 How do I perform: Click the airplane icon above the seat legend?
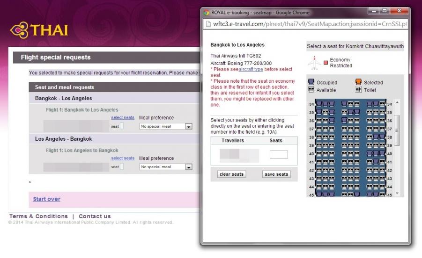click(x=313, y=62)
